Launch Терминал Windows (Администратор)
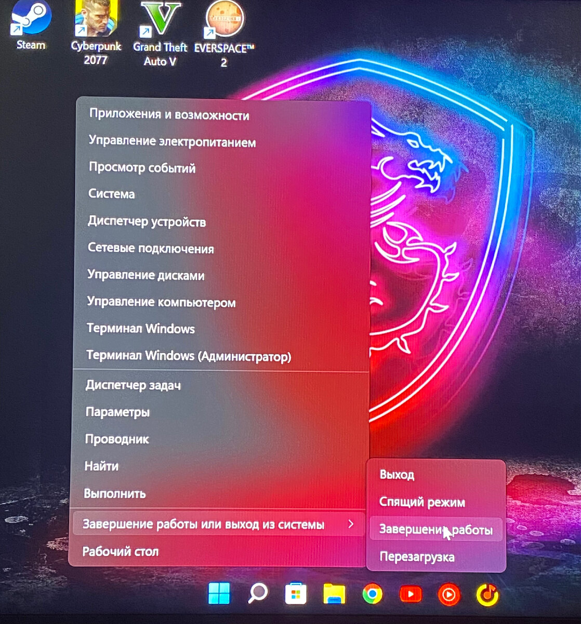Screen dimensions: 581x624 [222, 356]
